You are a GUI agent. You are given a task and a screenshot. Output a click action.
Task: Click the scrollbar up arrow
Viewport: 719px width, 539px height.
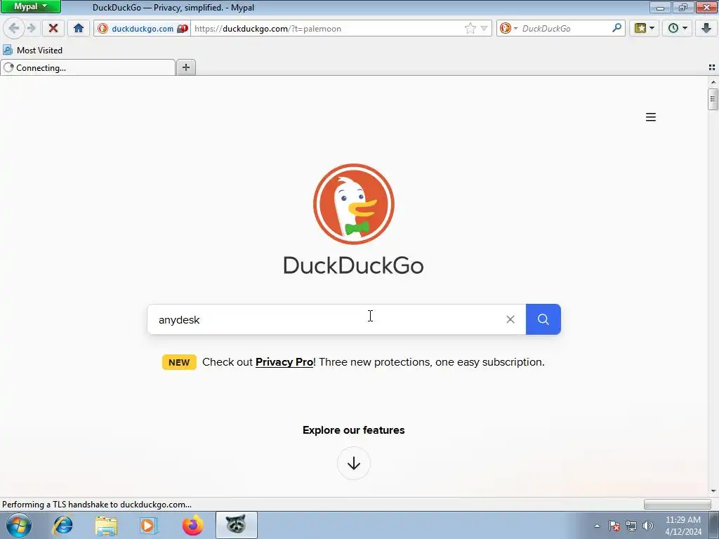(x=713, y=82)
